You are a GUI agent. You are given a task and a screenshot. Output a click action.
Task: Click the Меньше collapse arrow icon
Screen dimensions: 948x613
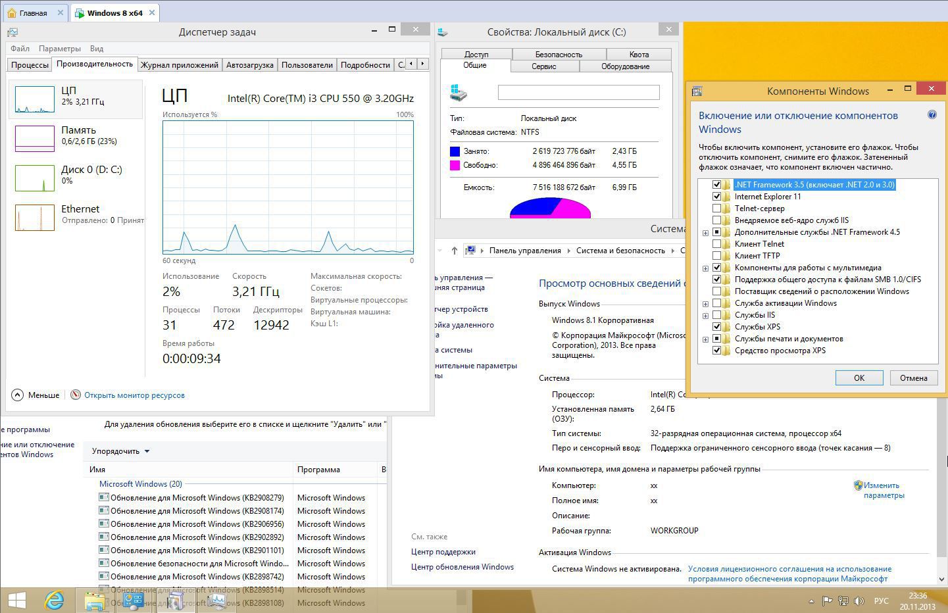pyautogui.click(x=17, y=395)
